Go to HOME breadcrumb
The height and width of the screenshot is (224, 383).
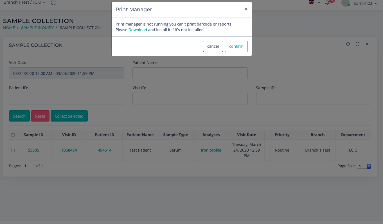9,28
